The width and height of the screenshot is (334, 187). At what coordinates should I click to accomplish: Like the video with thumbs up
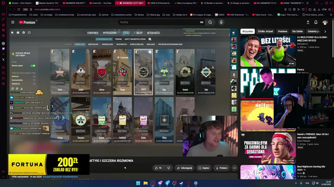159,168
